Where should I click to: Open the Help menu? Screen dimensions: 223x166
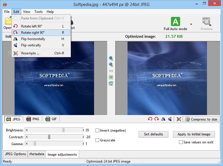(x=50, y=12)
